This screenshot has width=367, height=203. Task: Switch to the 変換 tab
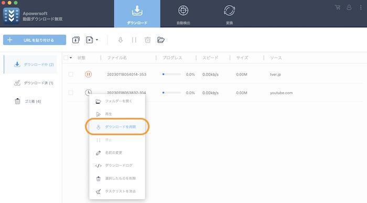click(x=230, y=15)
